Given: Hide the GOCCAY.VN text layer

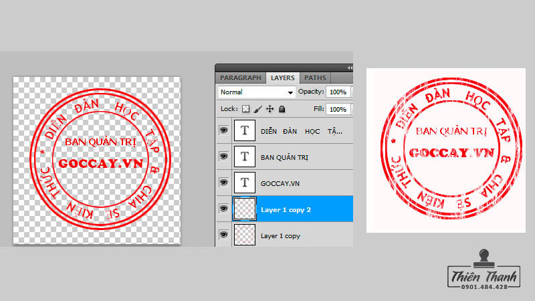Looking at the screenshot, I should tap(223, 183).
